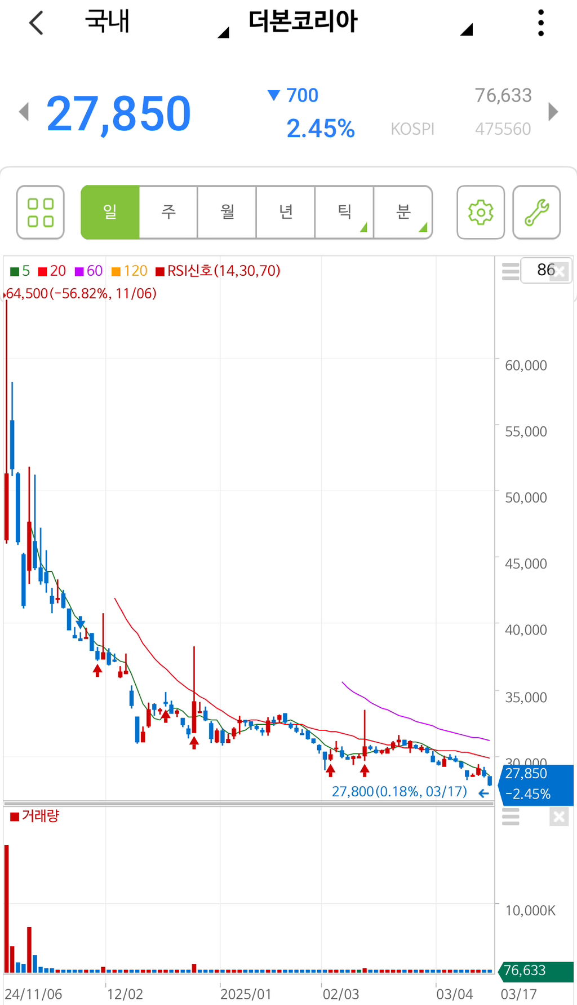Tap the 2025/01 date axis label
Screen dimensions: 577x1005
tap(246, 994)
